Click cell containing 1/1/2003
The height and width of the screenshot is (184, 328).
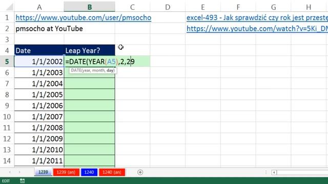[x=39, y=73]
